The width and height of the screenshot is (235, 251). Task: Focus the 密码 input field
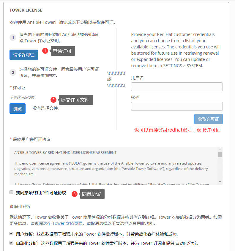(177, 106)
